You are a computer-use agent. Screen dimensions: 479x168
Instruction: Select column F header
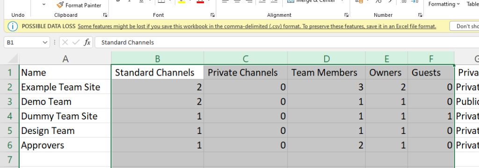(x=431, y=58)
